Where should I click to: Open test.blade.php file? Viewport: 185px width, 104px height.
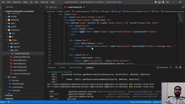point(19,64)
